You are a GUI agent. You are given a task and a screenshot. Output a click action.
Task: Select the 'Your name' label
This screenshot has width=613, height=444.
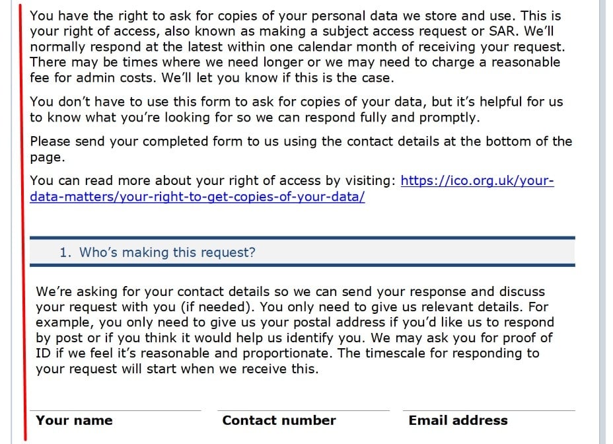pos(74,420)
